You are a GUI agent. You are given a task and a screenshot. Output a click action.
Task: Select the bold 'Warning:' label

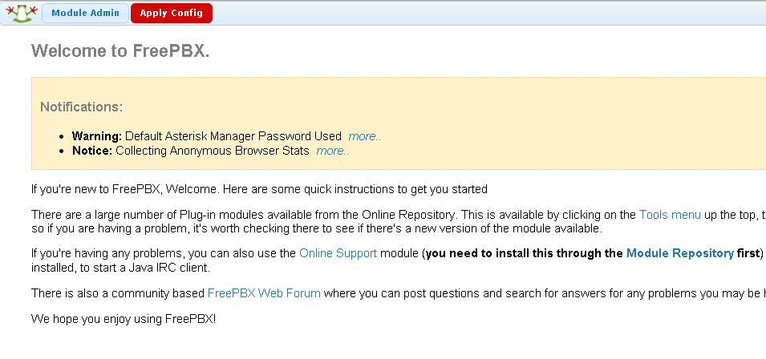[97, 136]
